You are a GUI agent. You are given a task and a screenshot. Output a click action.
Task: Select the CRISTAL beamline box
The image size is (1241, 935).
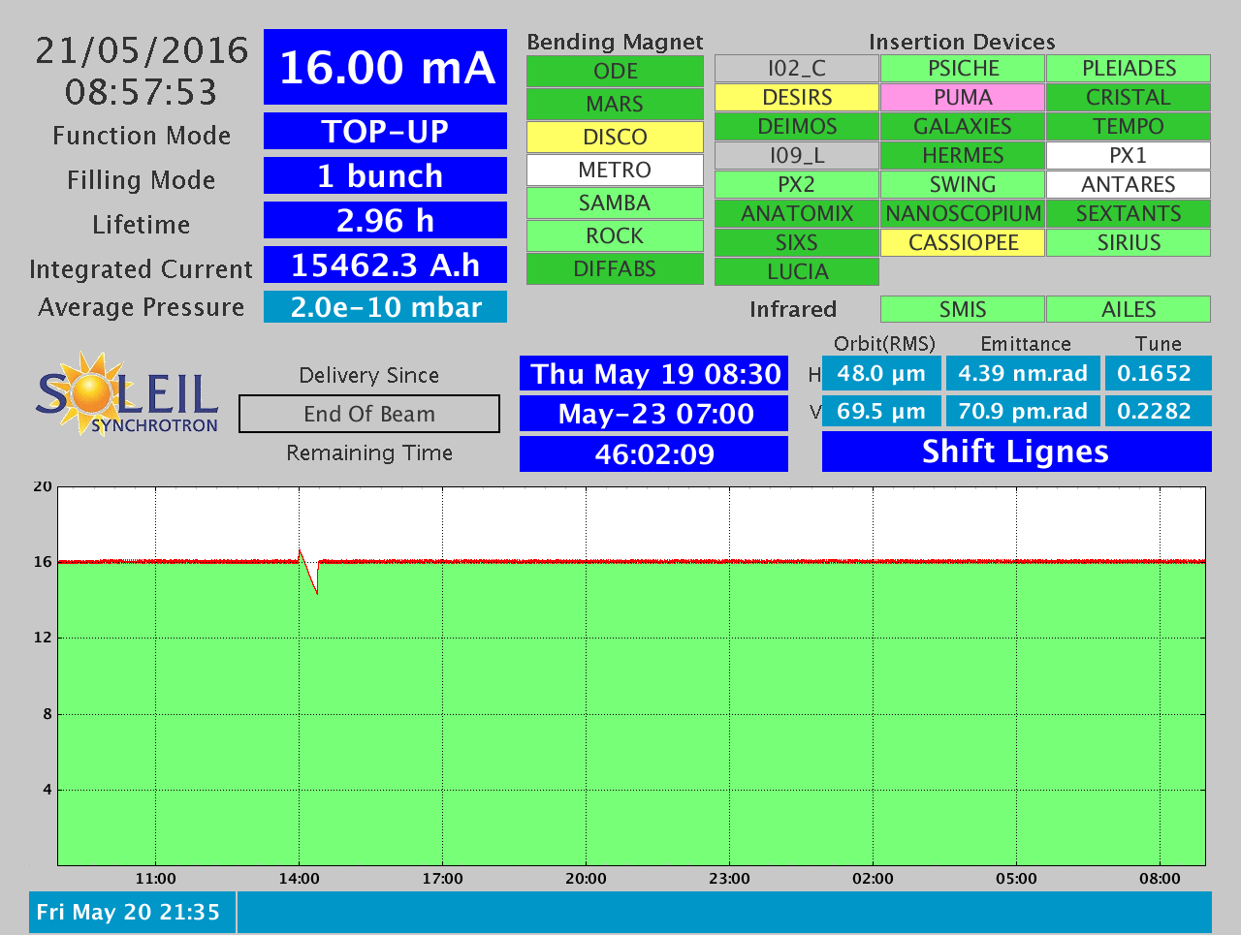pyautogui.click(x=1129, y=98)
